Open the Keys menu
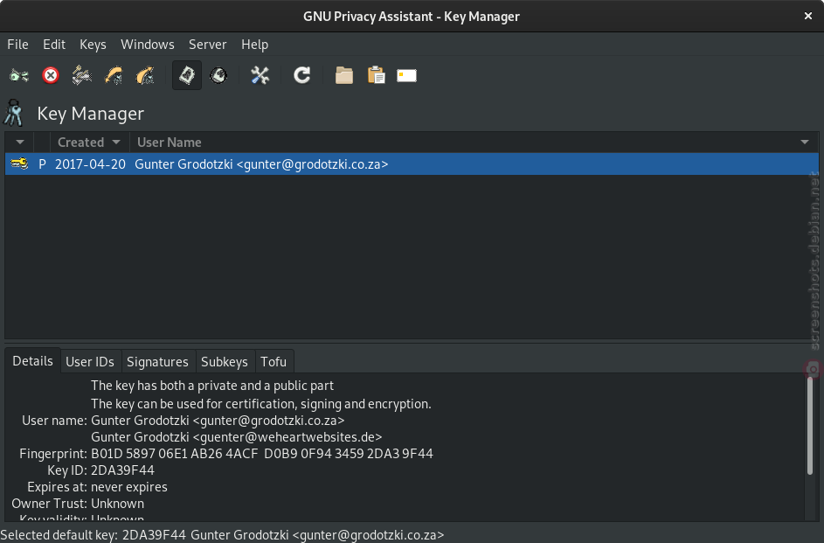The image size is (824, 543). 93,45
